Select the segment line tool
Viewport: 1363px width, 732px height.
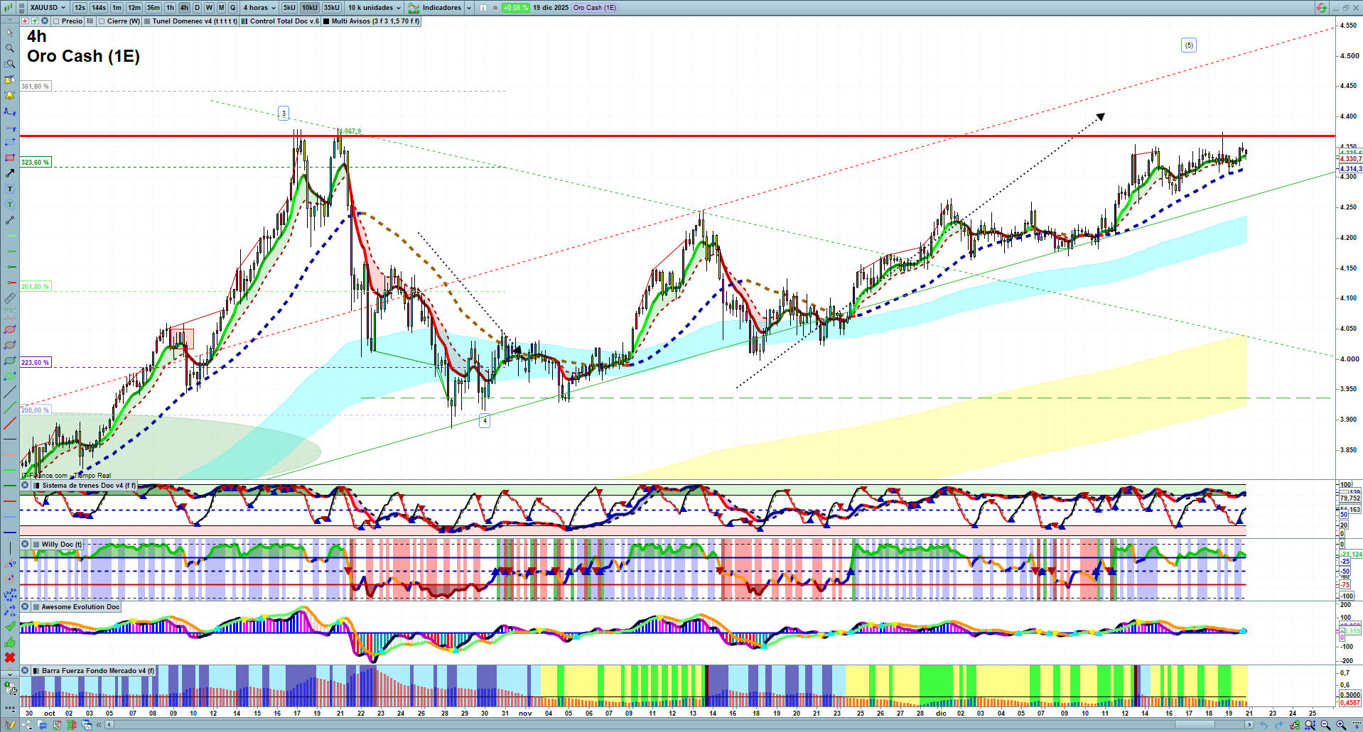pyautogui.click(x=10, y=220)
